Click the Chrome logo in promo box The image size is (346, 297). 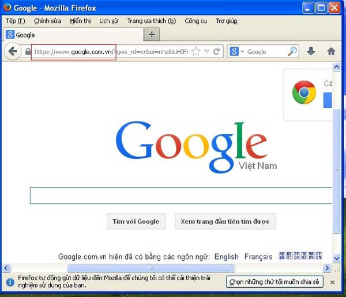click(304, 92)
